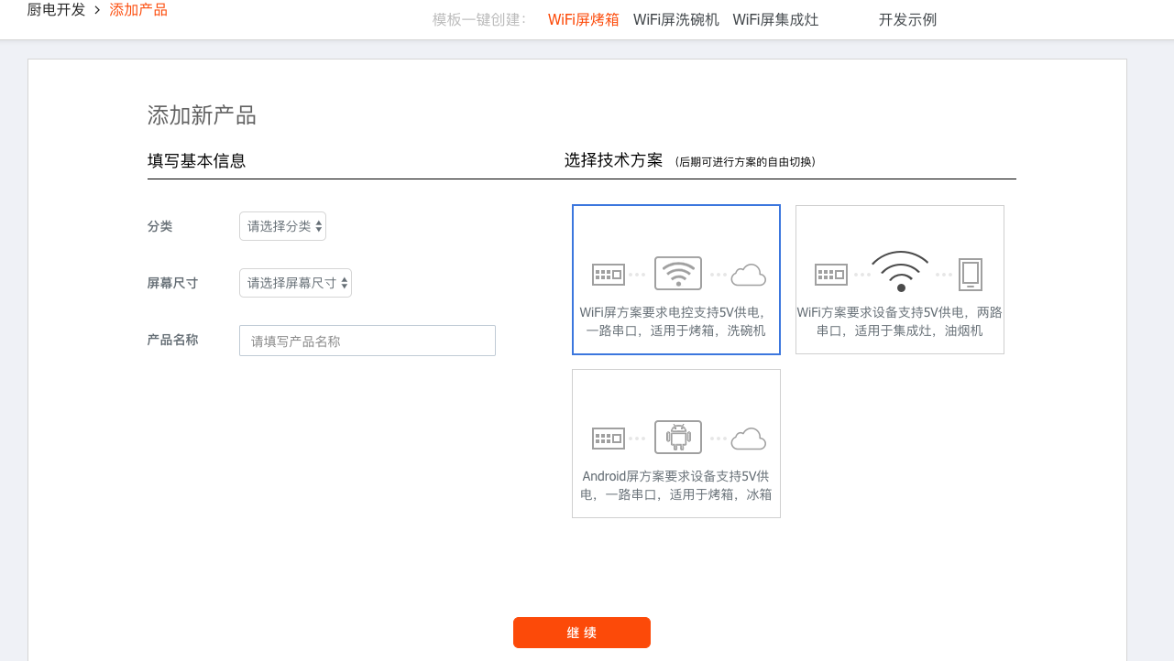Image resolution: width=1174 pixels, height=661 pixels.
Task: Click the large WiFi signal icon in second card
Action: pyautogui.click(x=900, y=271)
